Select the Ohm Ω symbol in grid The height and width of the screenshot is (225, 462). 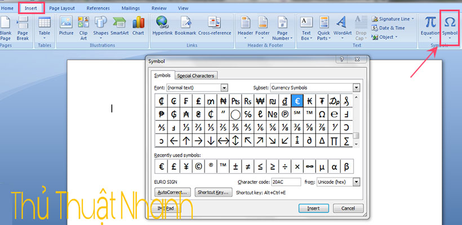point(322,114)
